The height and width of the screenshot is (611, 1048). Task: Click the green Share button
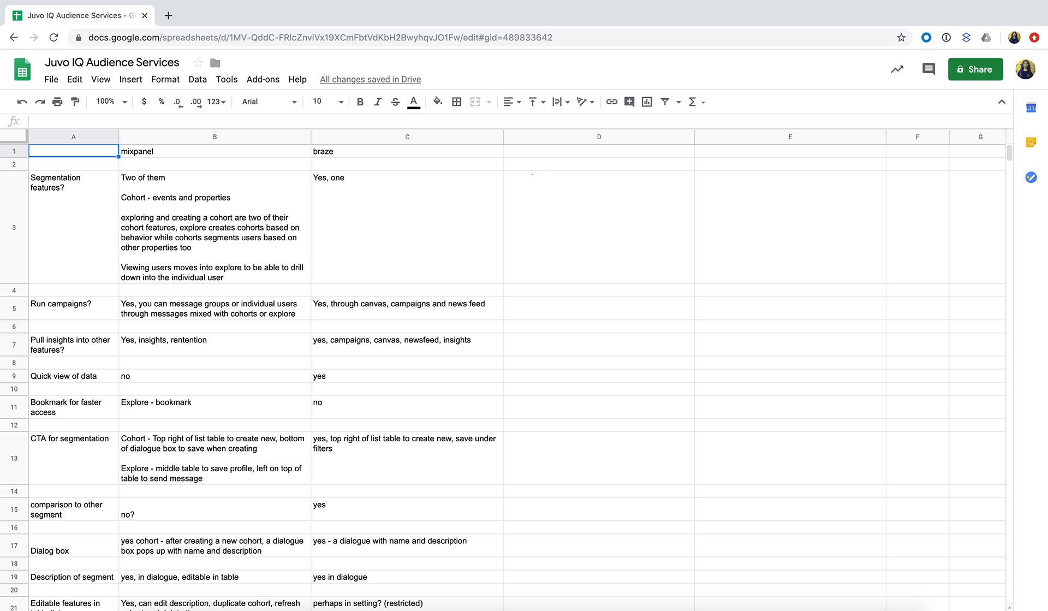coord(975,69)
